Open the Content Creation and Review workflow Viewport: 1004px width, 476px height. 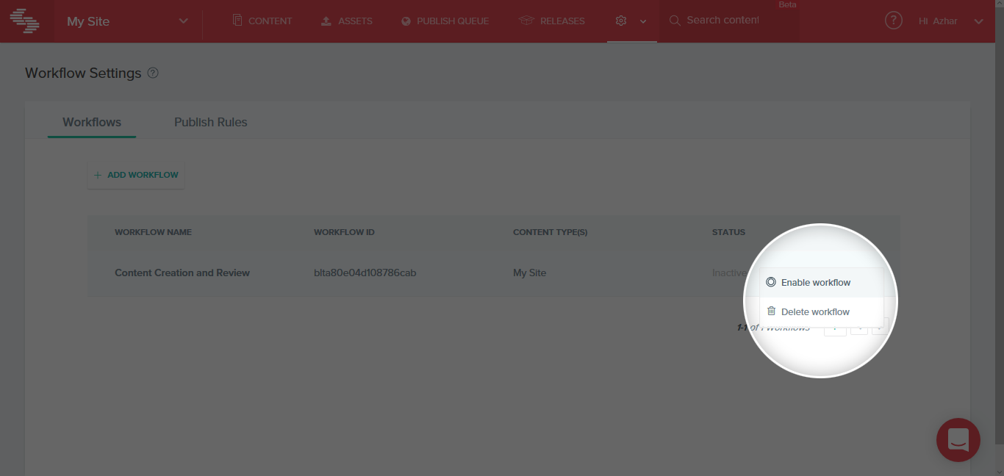[182, 273]
